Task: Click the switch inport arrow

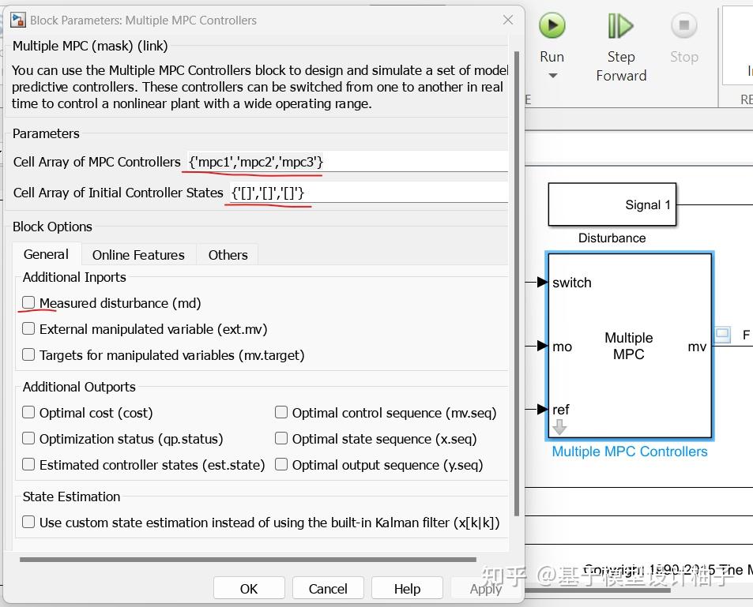Action: pos(542,282)
